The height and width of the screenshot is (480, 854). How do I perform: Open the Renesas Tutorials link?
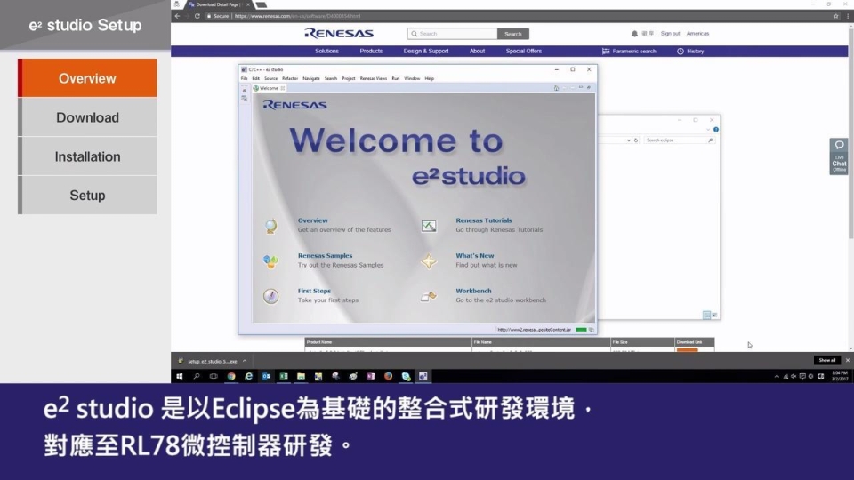click(x=484, y=220)
